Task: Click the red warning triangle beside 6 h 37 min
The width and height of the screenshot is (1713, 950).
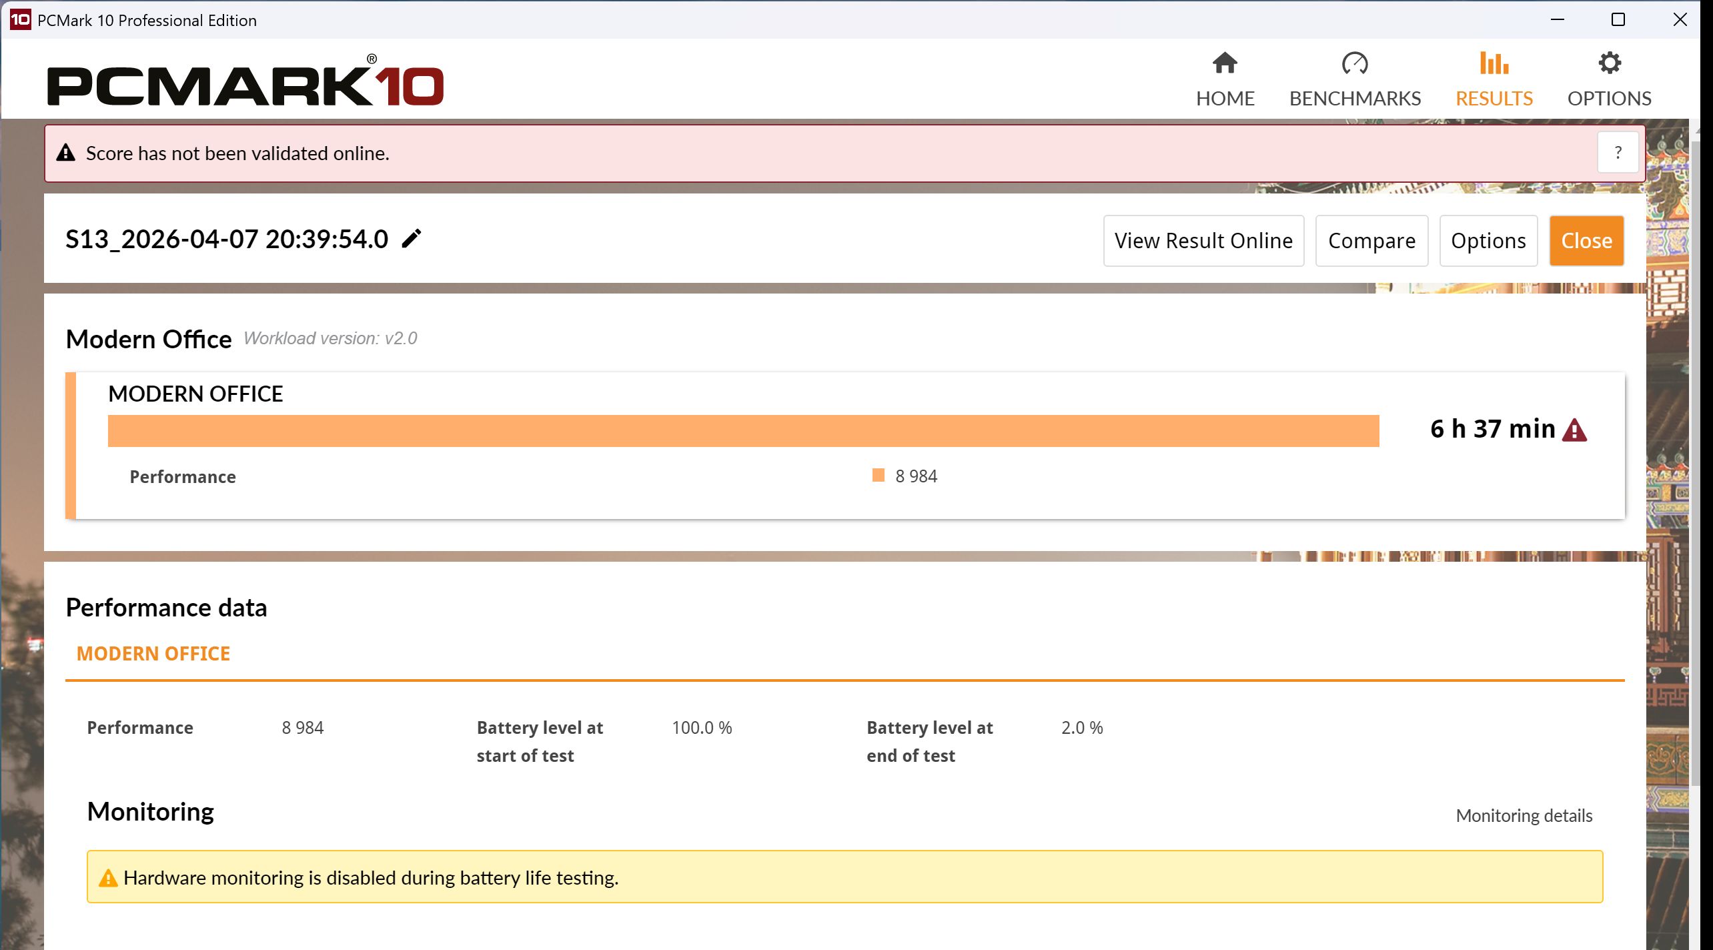Action: [x=1575, y=430]
